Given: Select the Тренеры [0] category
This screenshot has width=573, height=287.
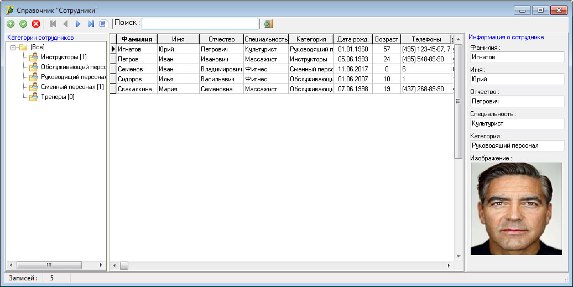Looking at the screenshot, I should pos(58,97).
